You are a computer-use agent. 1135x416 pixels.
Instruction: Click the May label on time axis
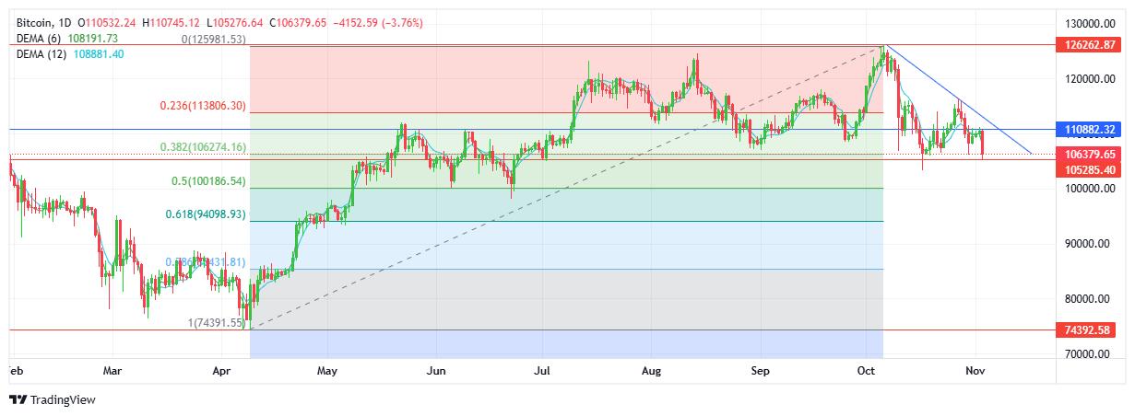coord(327,371)
